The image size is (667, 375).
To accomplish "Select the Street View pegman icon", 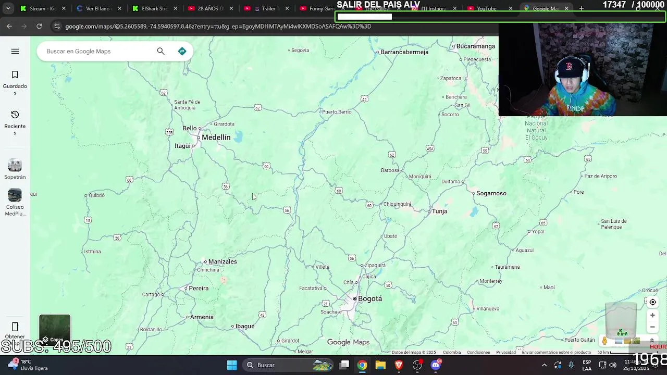I will pyautogui.click(x=604, y=341).
